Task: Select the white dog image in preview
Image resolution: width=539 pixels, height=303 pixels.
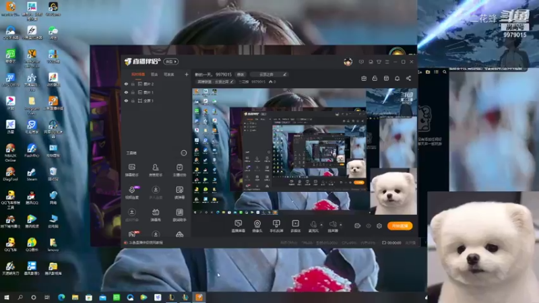Action: coord(393,191)
